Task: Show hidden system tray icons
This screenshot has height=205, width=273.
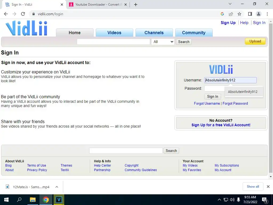Action: click(219, 200)
